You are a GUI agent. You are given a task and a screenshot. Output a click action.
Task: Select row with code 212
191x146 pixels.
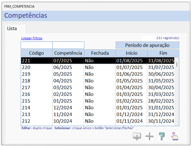tap(97, 121)
